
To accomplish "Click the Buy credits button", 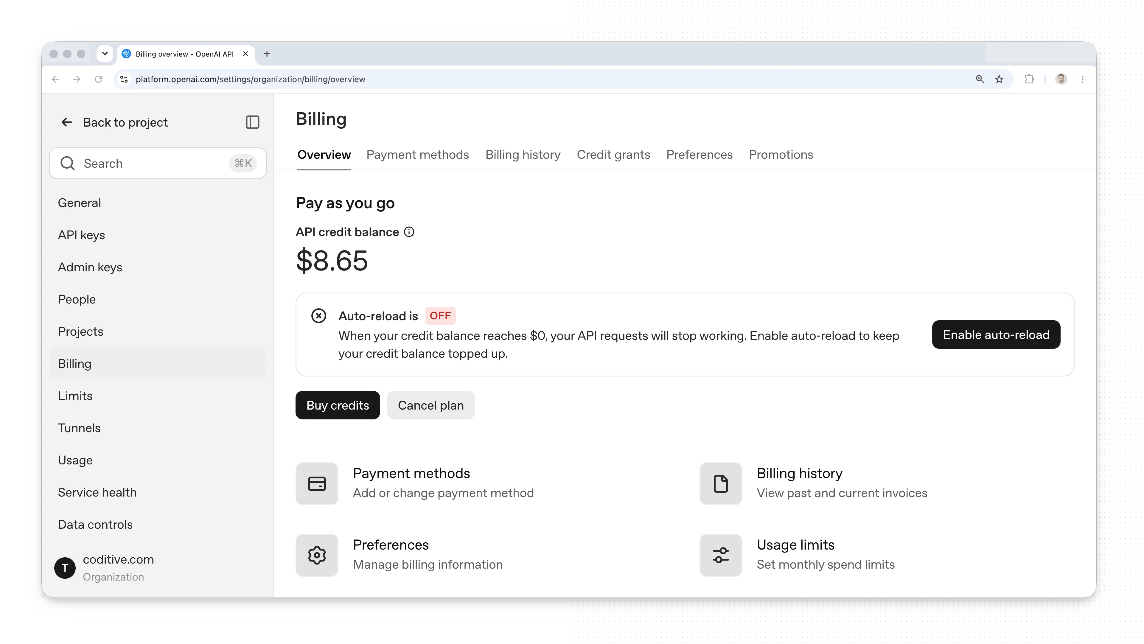I will [338, 405].
